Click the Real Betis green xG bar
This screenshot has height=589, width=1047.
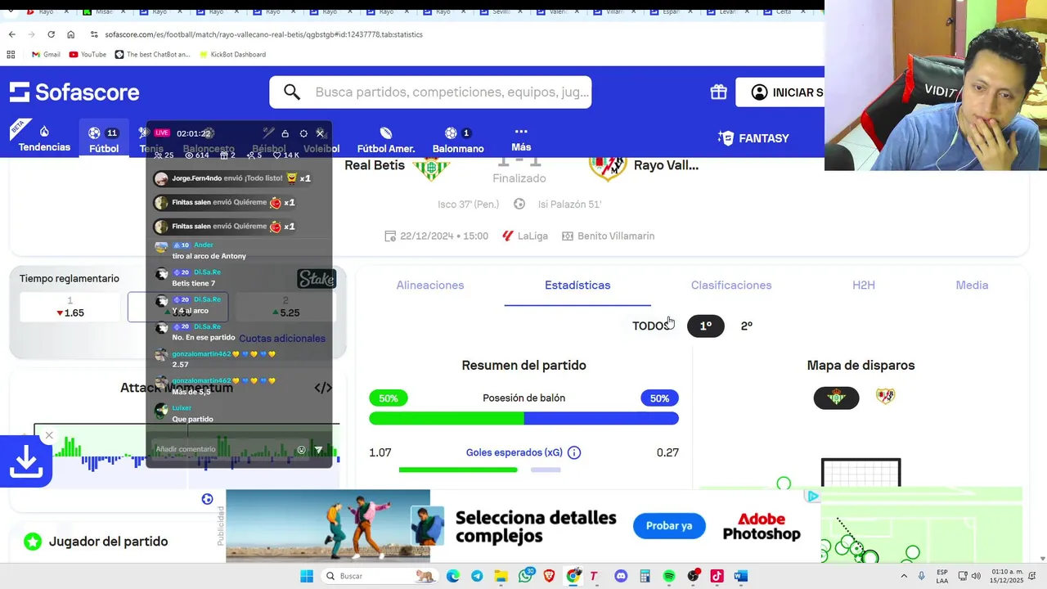click(458, 470)
